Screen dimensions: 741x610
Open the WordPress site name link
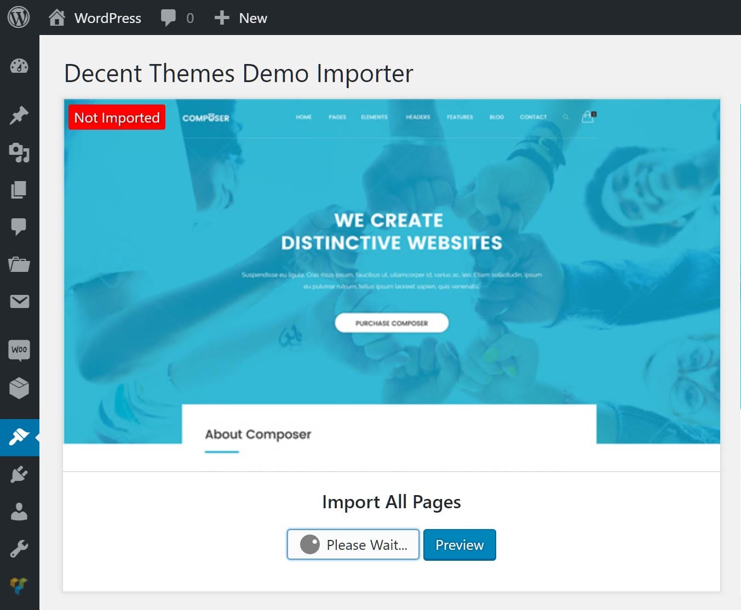(108, 18)
